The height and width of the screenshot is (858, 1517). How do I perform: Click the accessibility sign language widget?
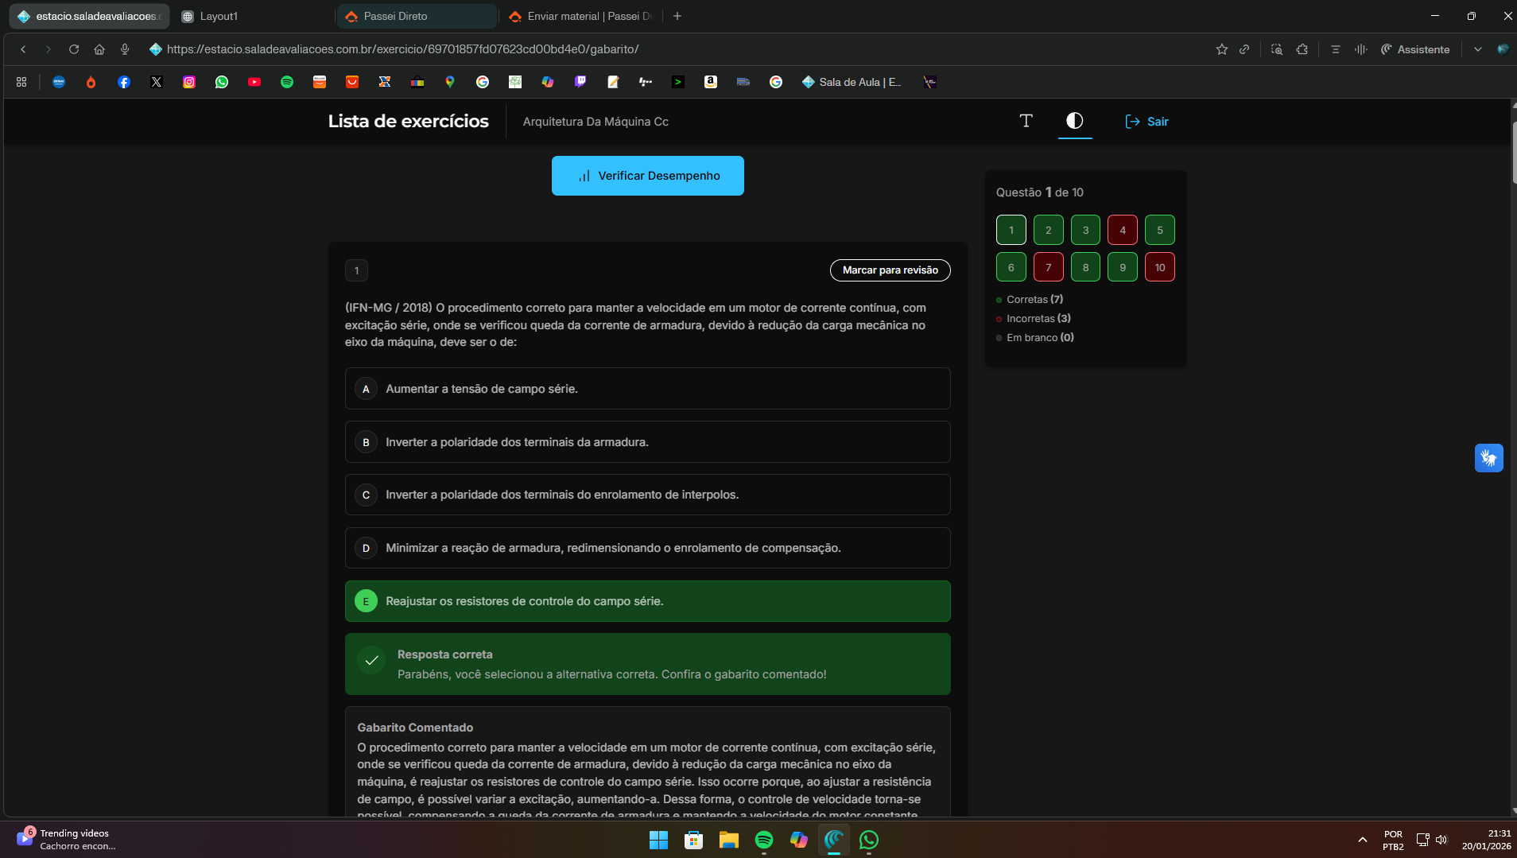[1488, 458]
